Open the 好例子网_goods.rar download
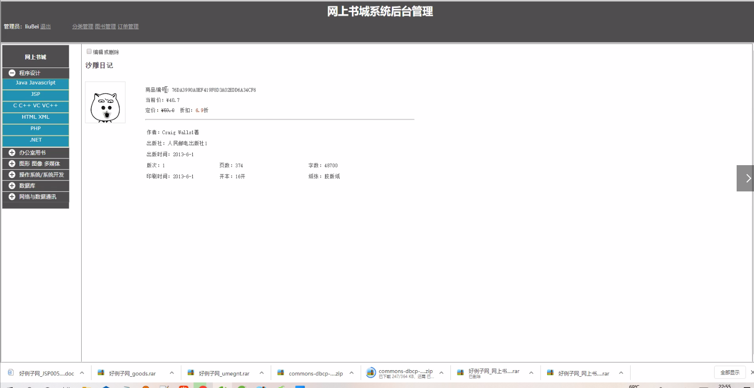The height and width of the screenshot is (388, 754). point(132,374)
